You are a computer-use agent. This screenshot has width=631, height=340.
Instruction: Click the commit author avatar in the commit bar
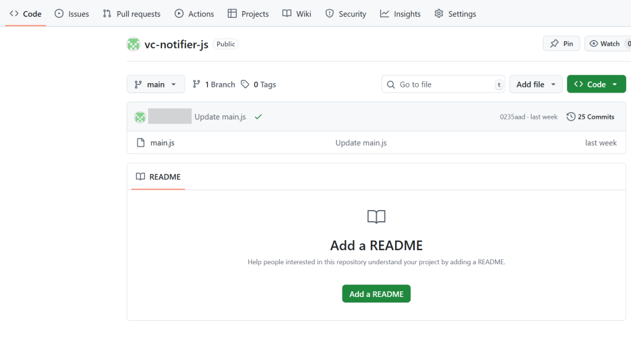click(140, 117)
